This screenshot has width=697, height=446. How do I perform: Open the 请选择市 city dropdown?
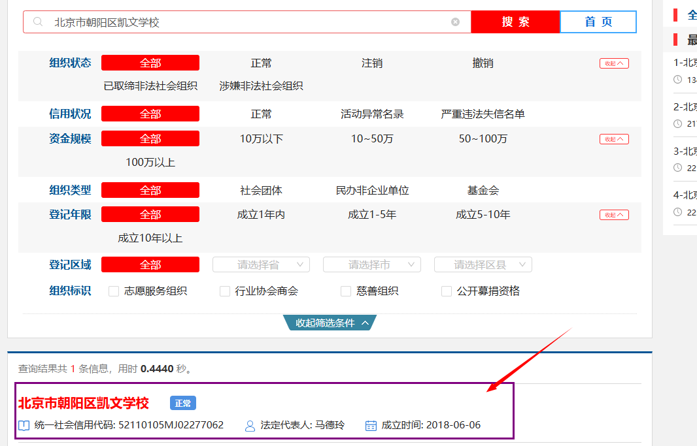tap(371, 264)
